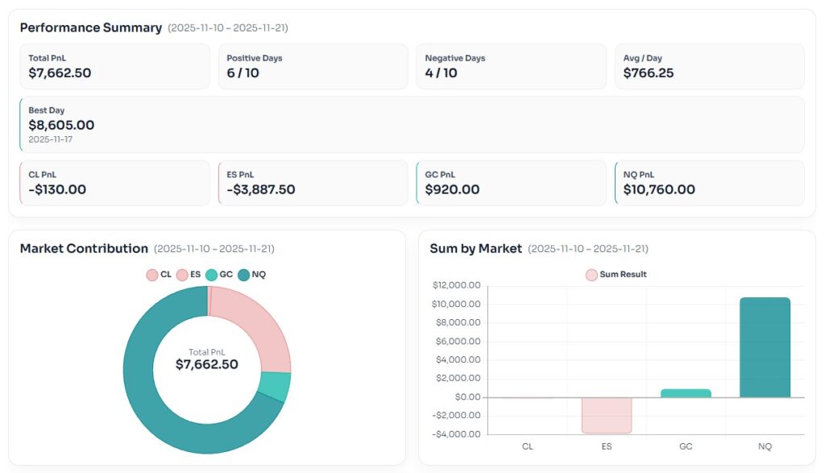
Task: Select the small light-teal GC donut slice
Action: 275,386
